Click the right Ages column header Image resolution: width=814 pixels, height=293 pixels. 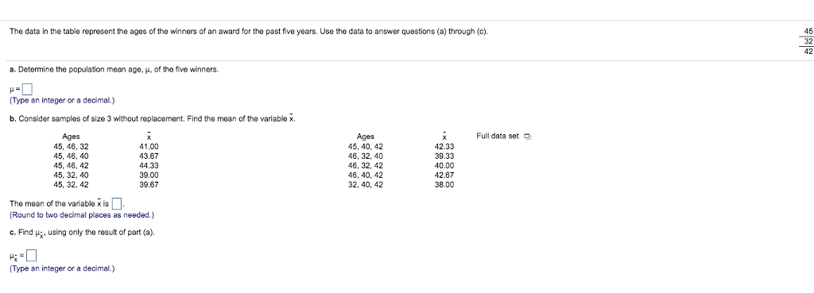[366, 137]
